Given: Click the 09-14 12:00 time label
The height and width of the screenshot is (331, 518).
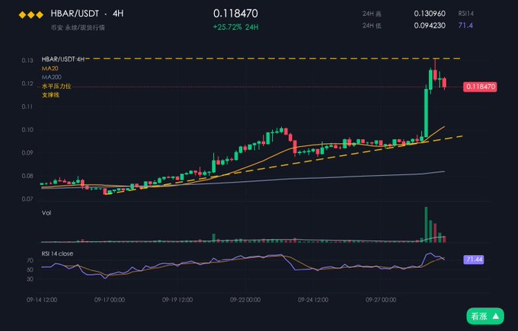Looking at the screenshot, I should click(x=42, y=300).
